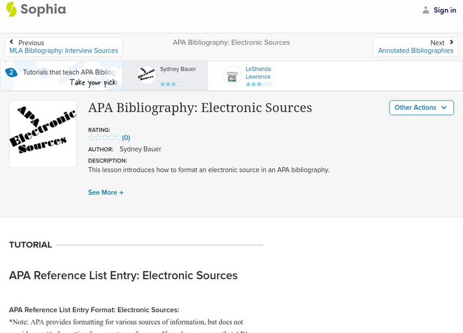Click the plus icon beside See More
Viewport: 463px width, 333px height.
pos(122,193)
